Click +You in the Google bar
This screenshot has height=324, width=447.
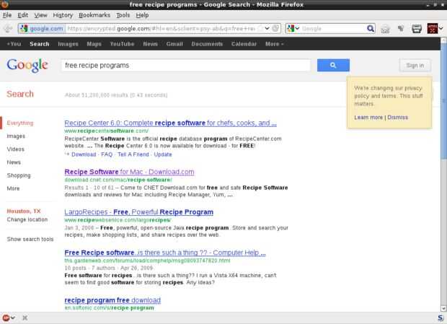coord(14,44)
